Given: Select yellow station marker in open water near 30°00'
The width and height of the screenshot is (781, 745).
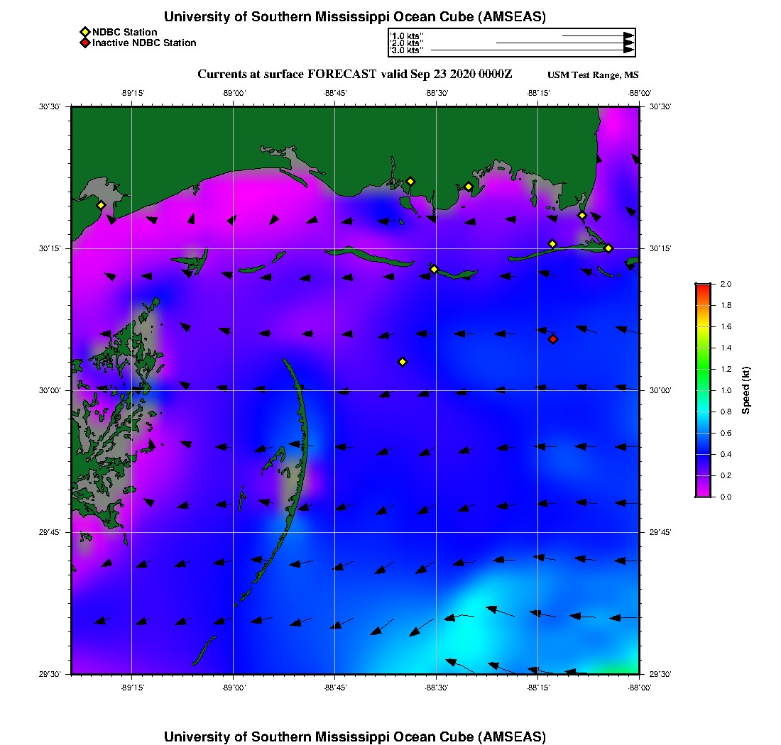Looking at the screenshot, I should [403, 362].
